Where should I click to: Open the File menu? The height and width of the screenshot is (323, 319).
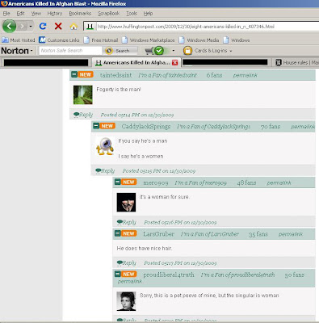coord(6,14)
